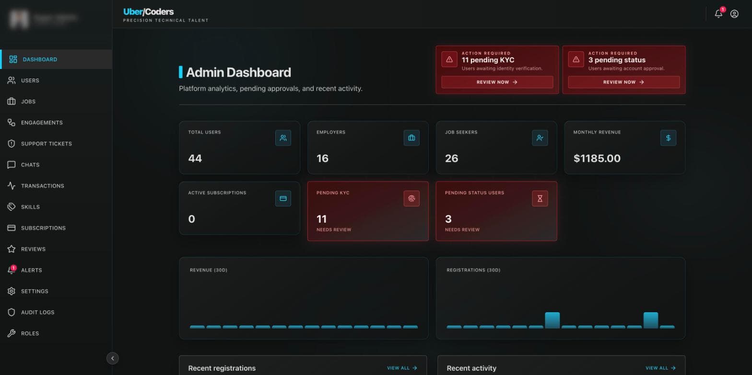Click the Active Subscriptions credit card icon

point(283,198)
